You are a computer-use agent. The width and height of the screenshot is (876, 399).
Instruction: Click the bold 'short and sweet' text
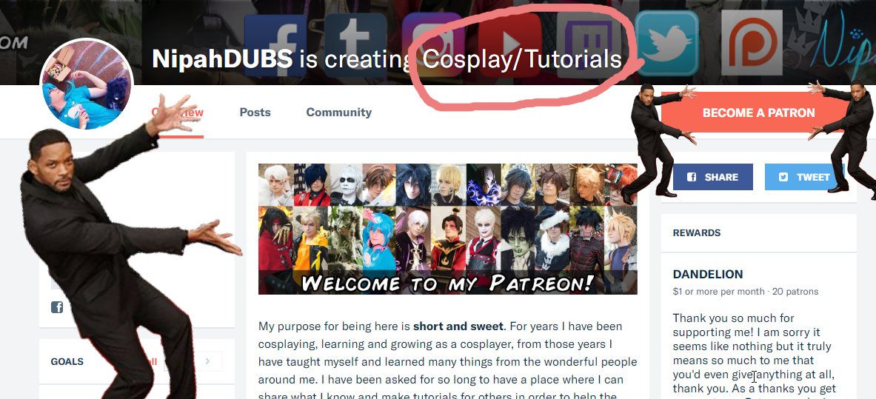coord(458,326)
